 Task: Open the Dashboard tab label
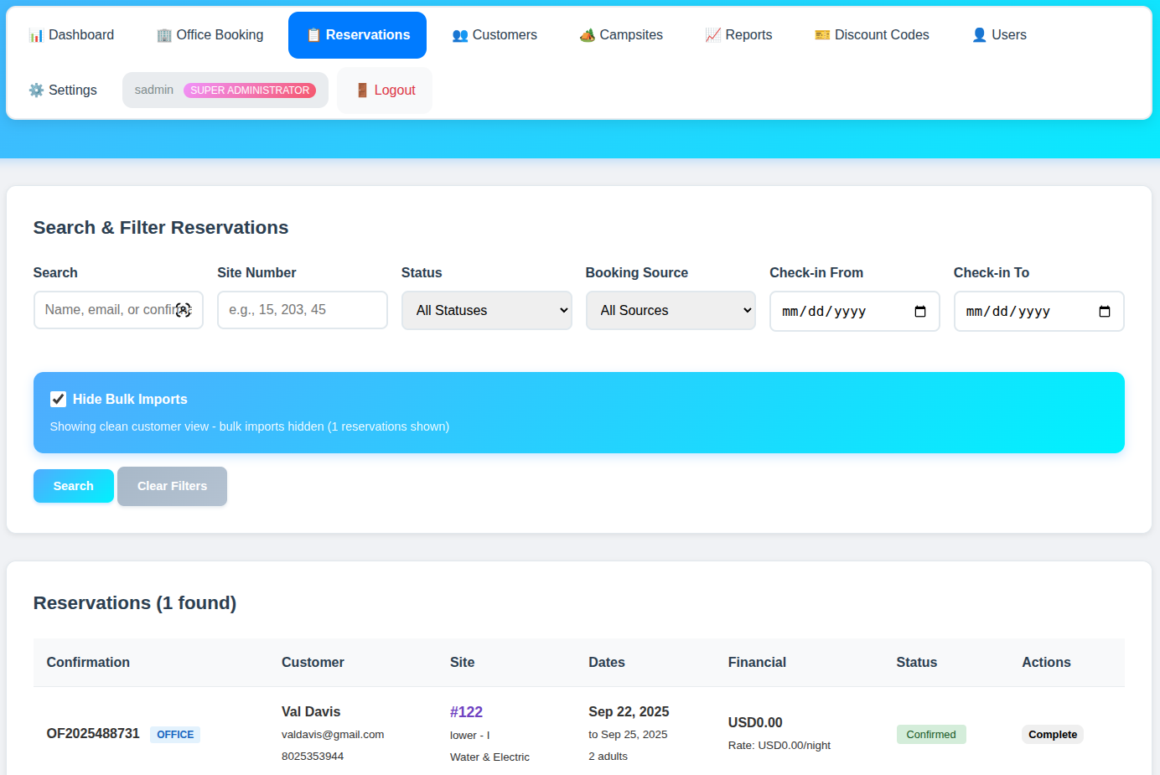[x=81, y=35]
